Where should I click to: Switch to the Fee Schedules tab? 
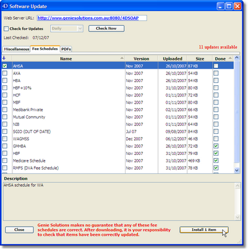(x=45, y=49)
